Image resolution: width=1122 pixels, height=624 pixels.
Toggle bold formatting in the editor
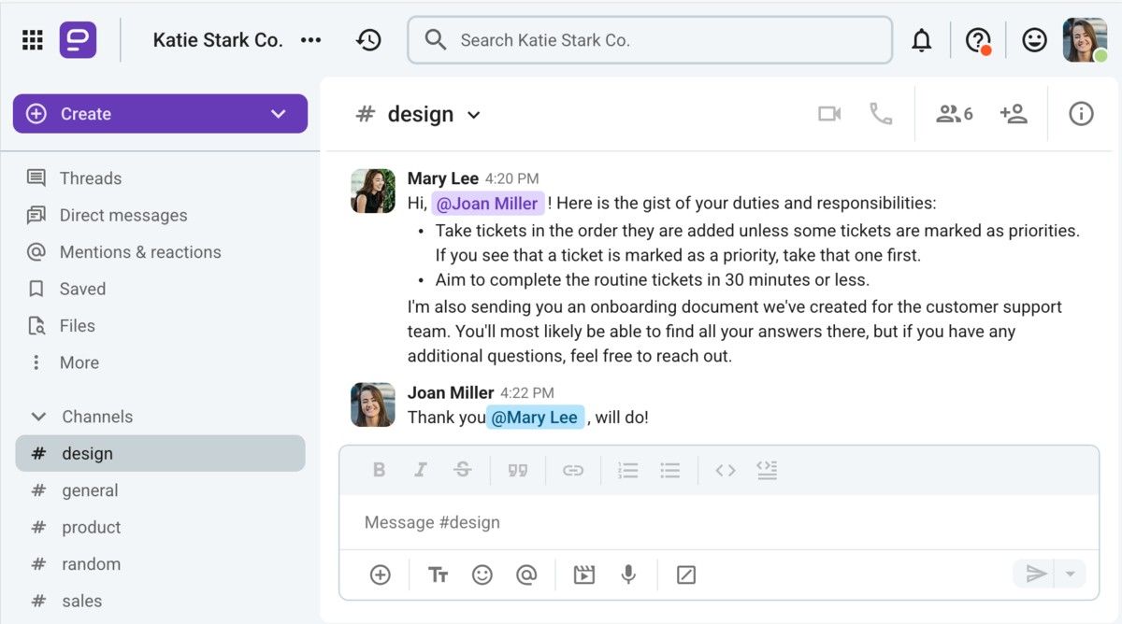point(379,470)
